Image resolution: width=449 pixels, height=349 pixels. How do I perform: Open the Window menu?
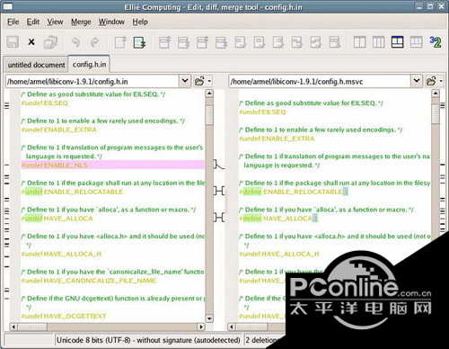coord(111,22)
